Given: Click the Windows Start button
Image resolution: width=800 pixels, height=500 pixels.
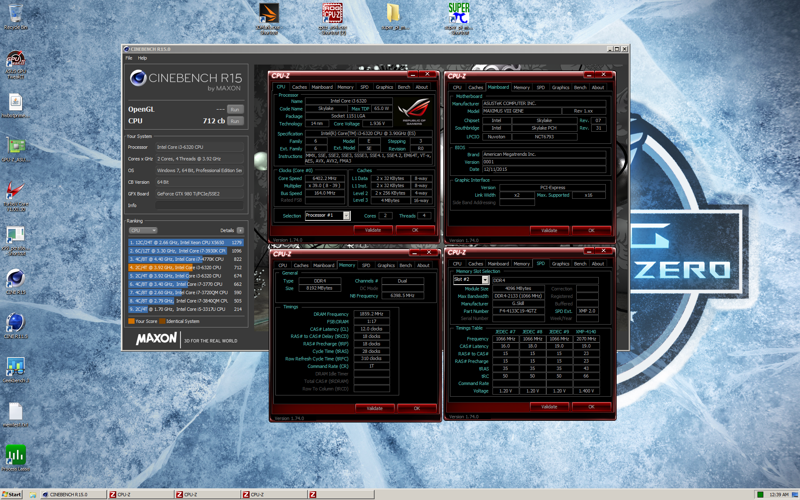Looking at the screenshot, I should (x=11, y=495).
